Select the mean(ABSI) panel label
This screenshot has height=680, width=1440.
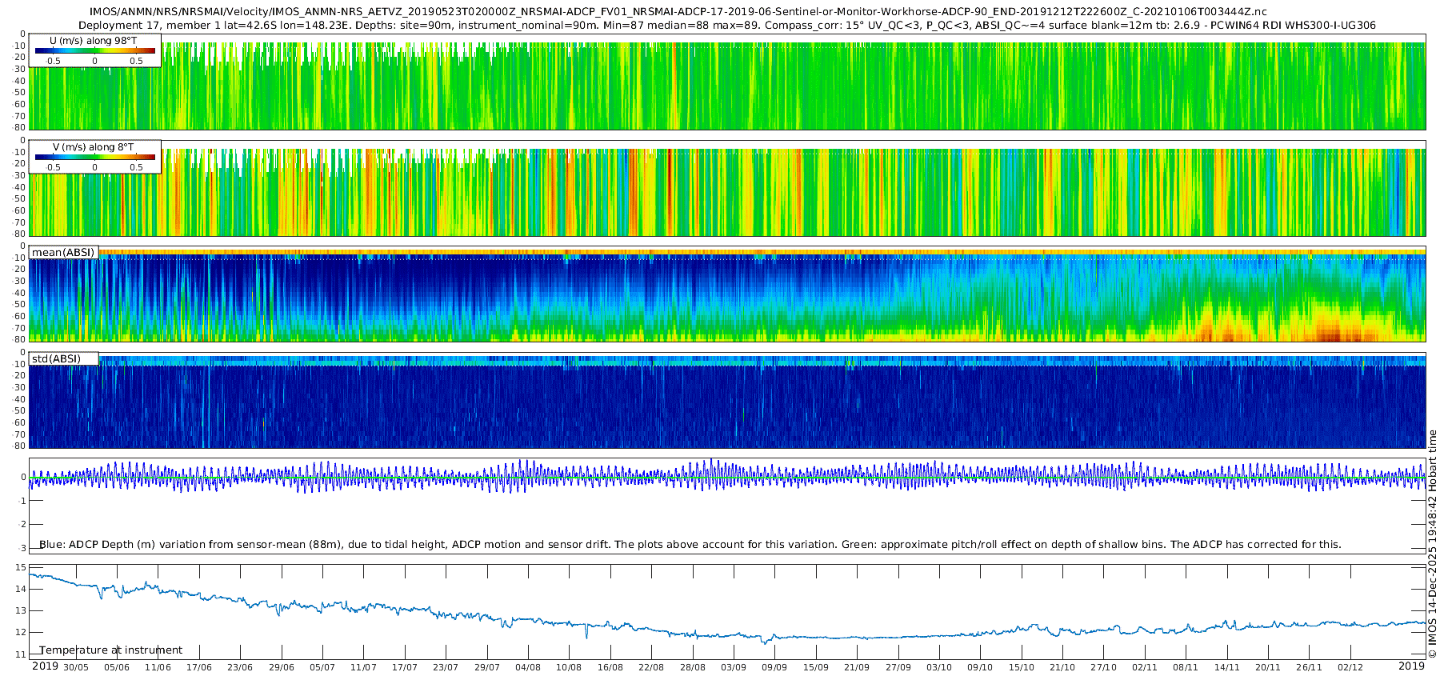pos(63,253)
